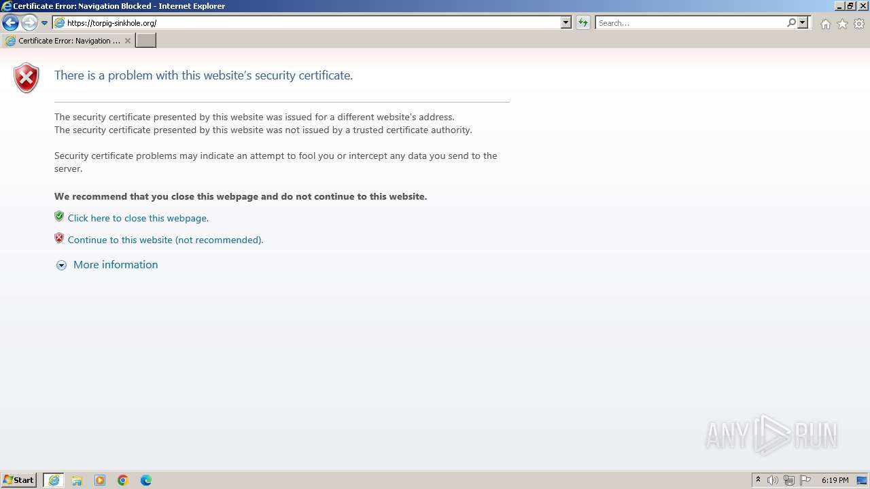Minimize the Internet Explorer window

coord(839,5)
